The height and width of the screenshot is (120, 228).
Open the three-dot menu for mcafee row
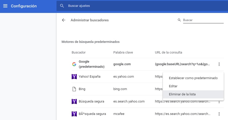pos(219,114)
